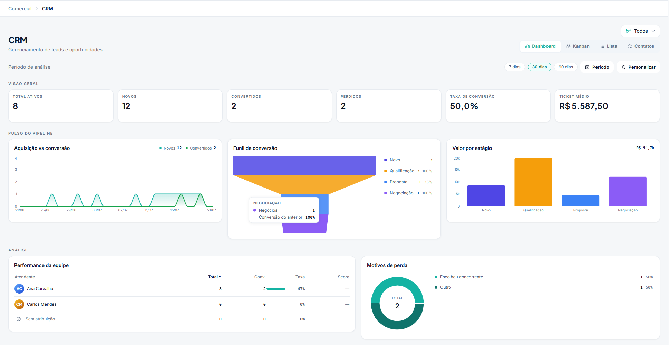
Task: Click Ana Carvalho's conversion progress bar
Action: tap(276, 289)
